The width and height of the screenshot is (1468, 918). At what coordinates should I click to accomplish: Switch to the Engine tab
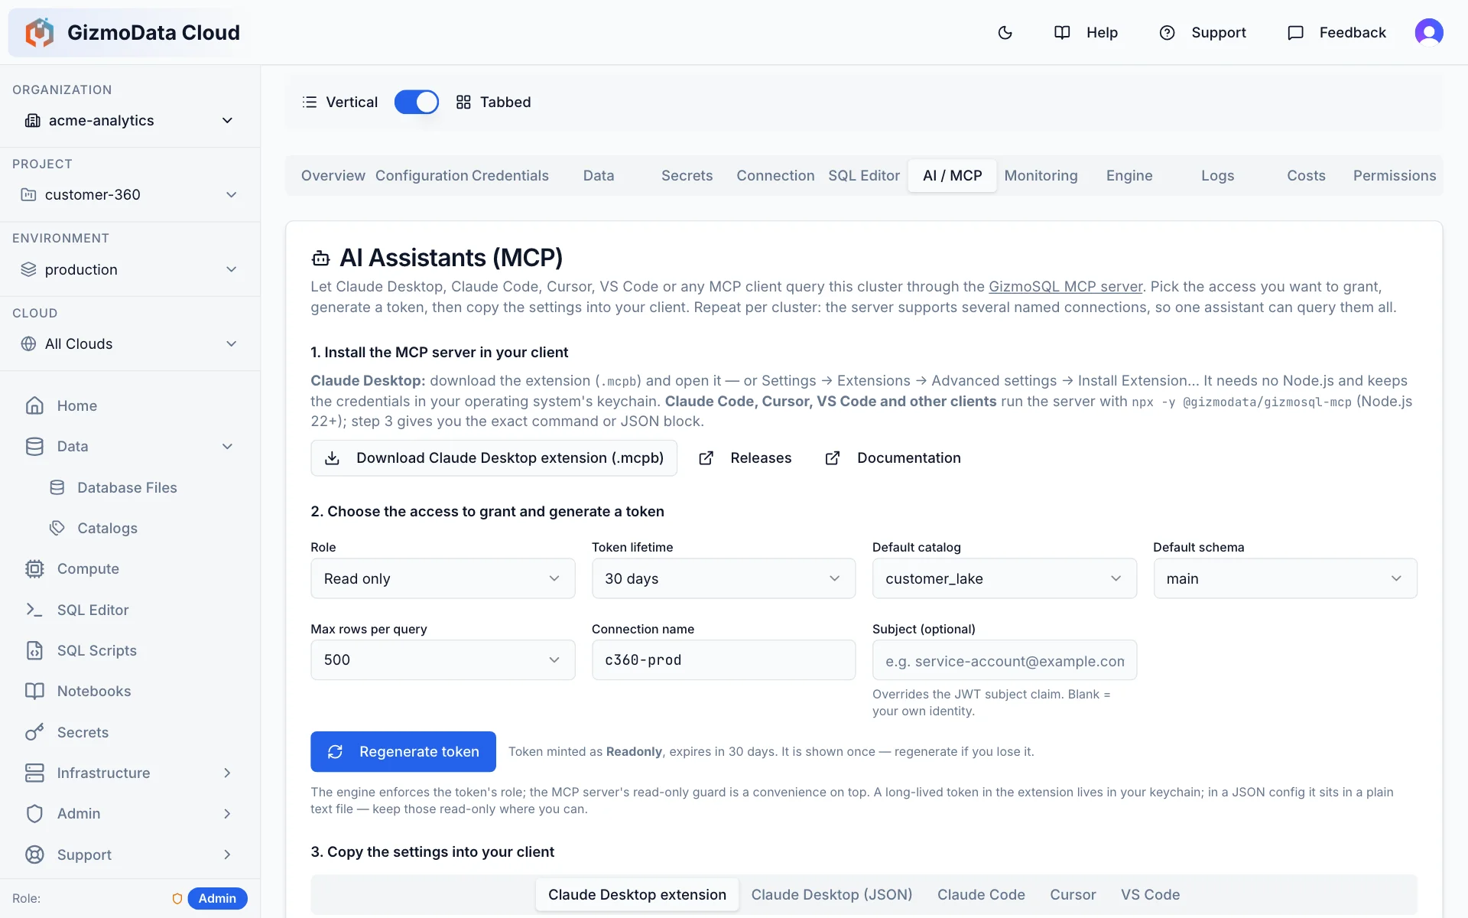point(1129,175)
